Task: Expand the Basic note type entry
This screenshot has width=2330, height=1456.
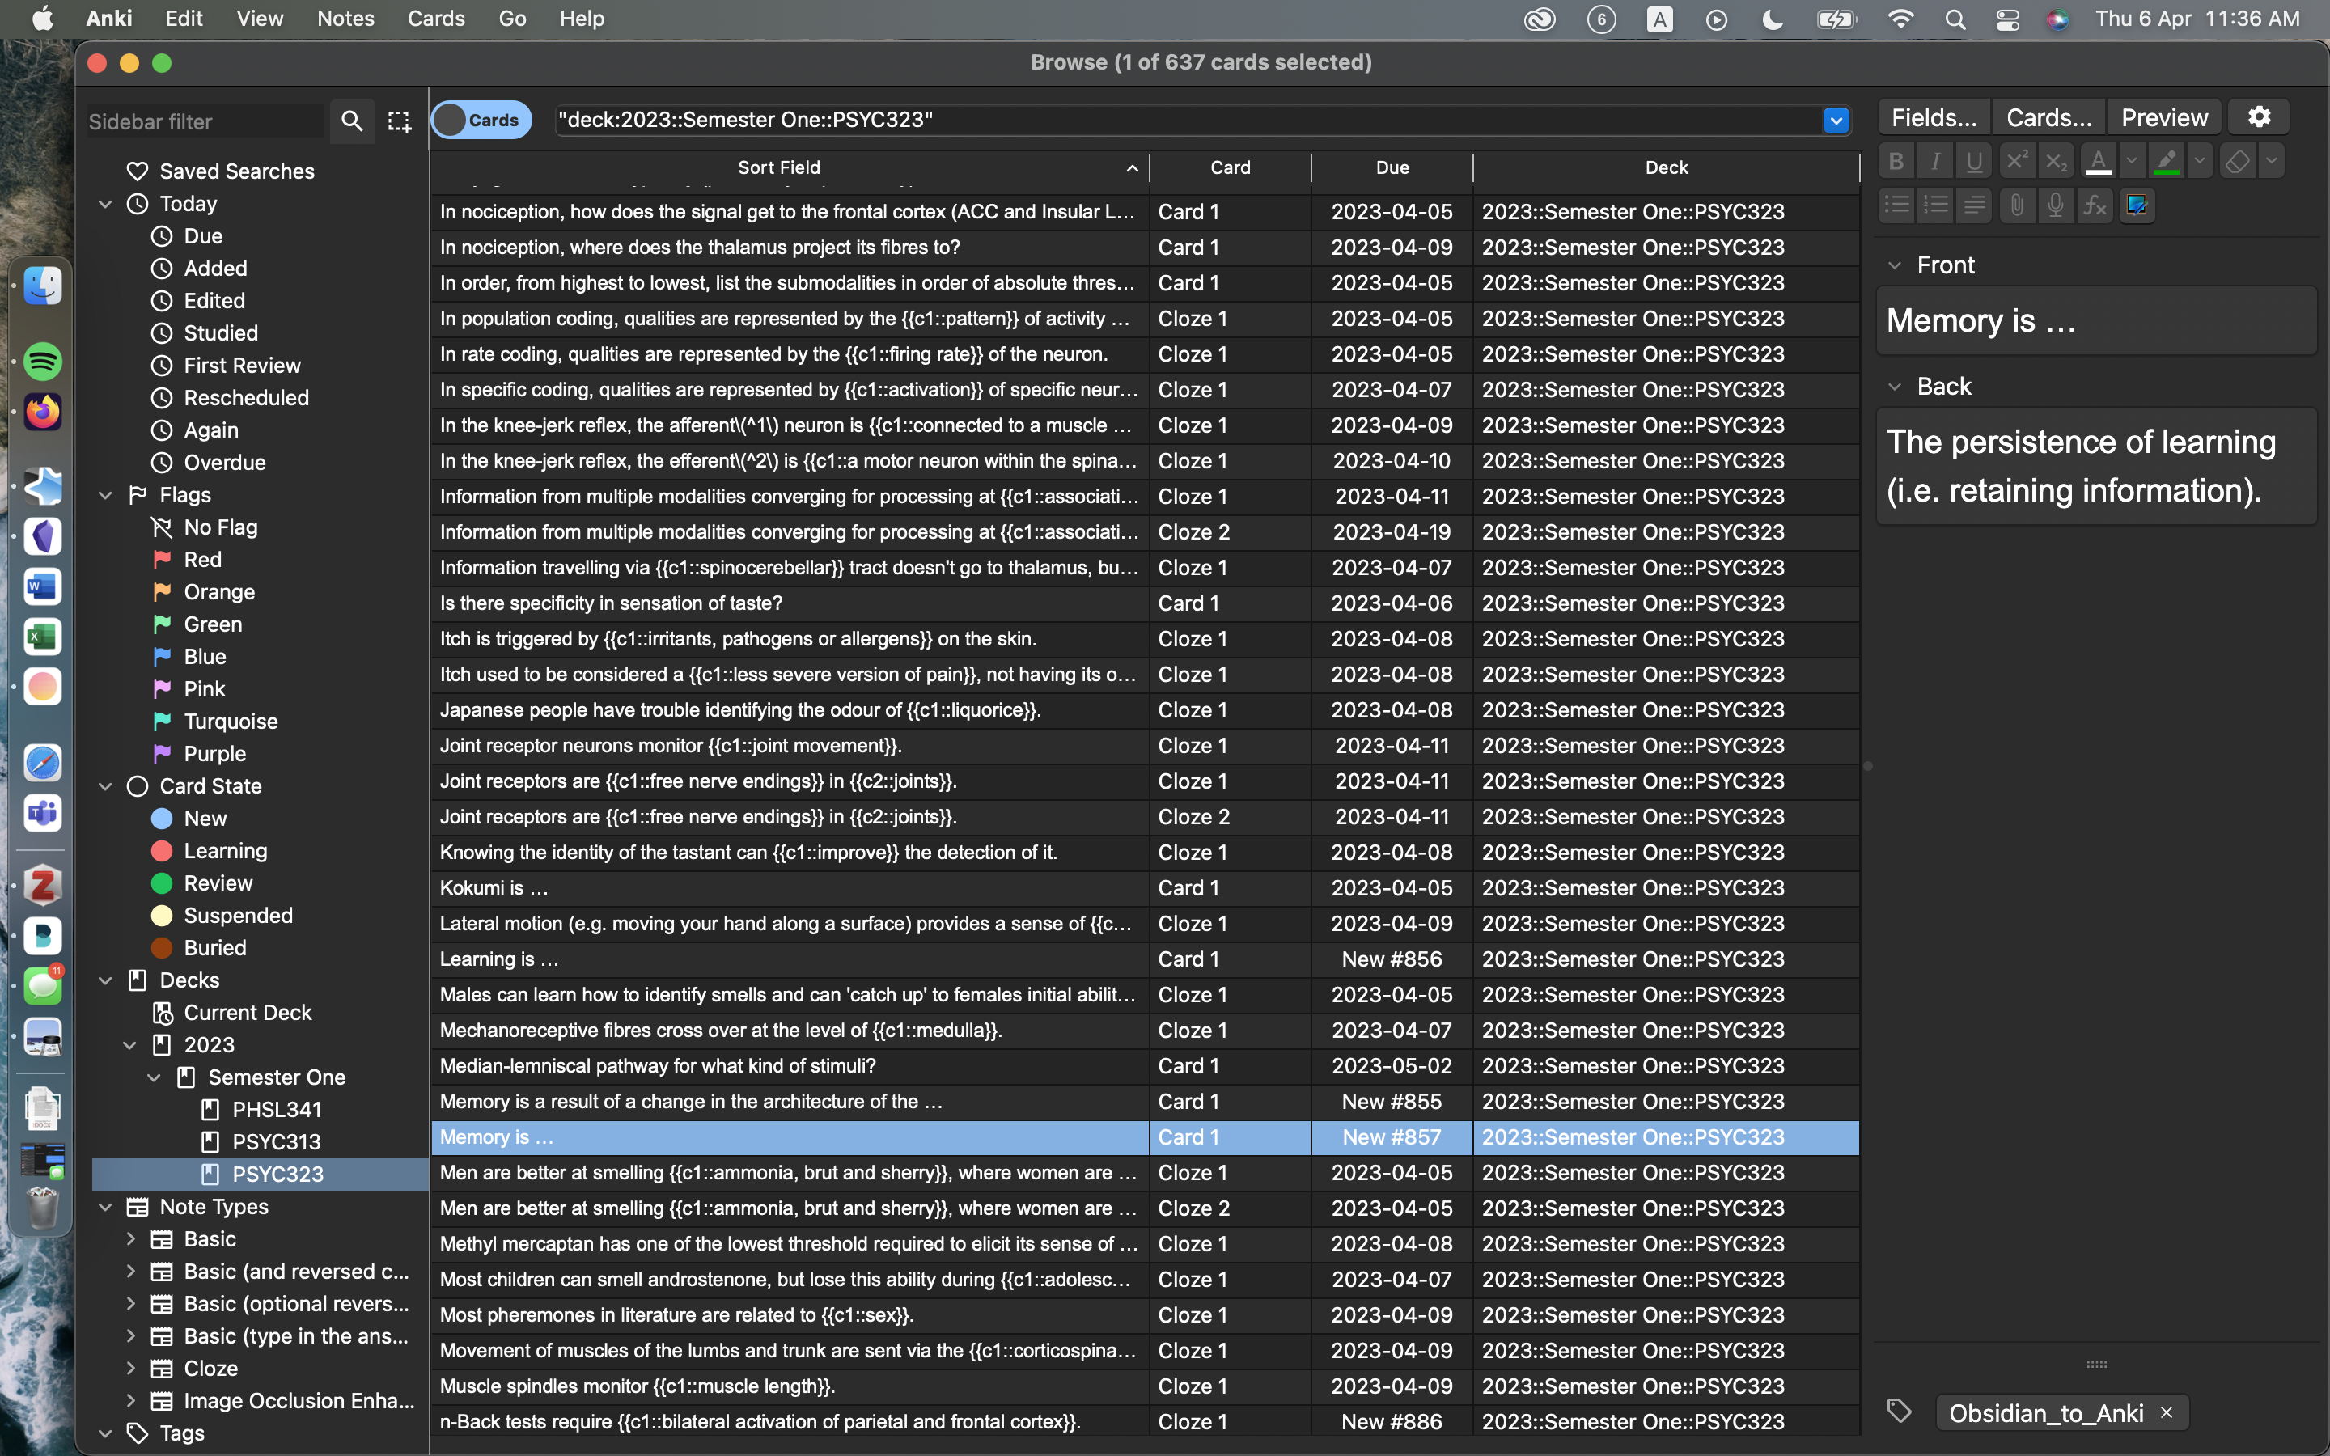Action: click(133, 1239)
